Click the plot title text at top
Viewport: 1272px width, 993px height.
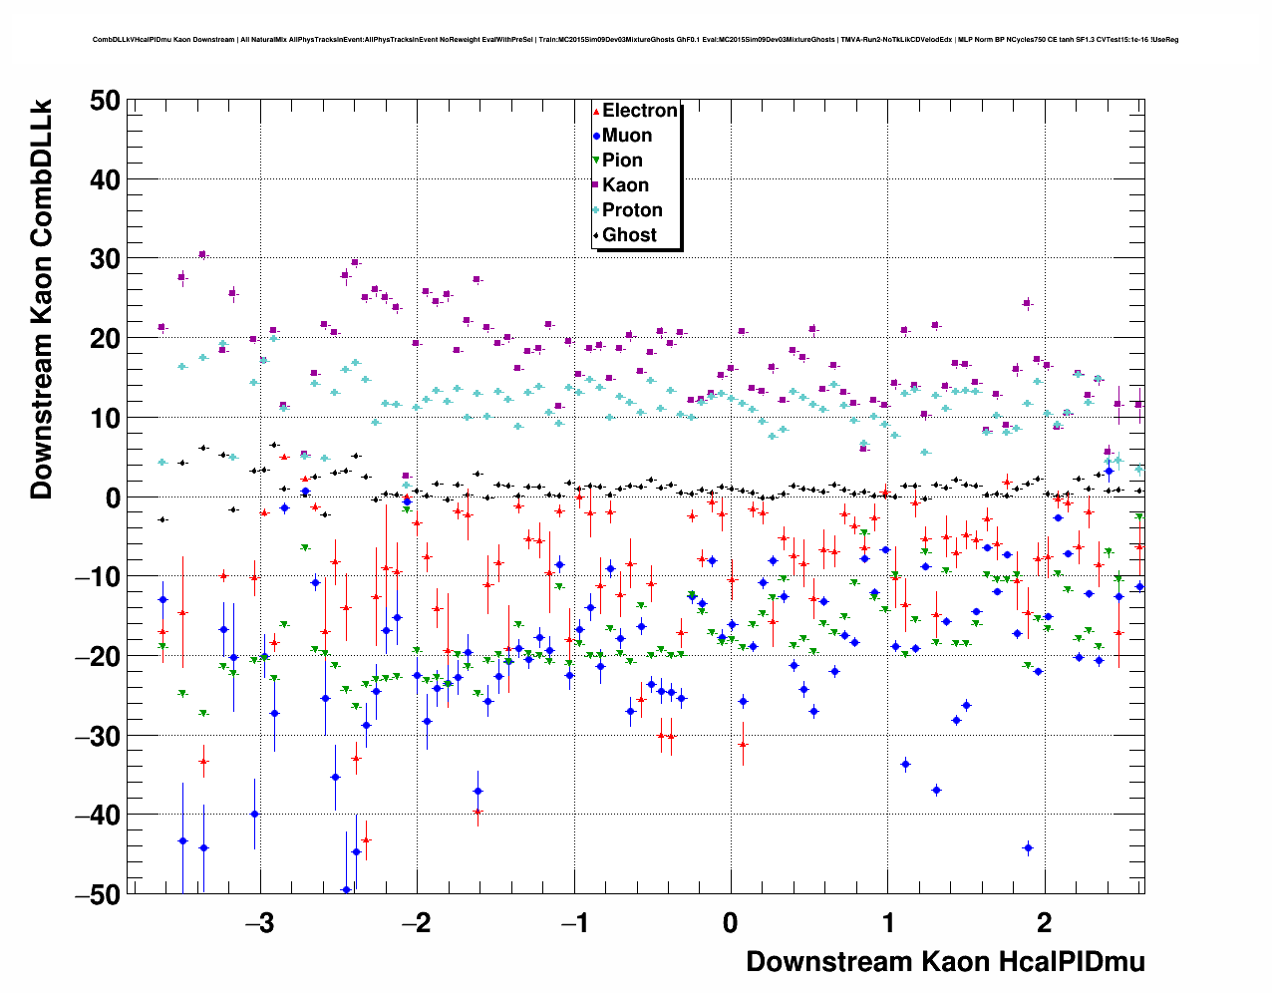click(x=635, y=40)
